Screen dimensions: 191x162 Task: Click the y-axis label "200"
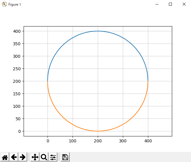[17, 81]
